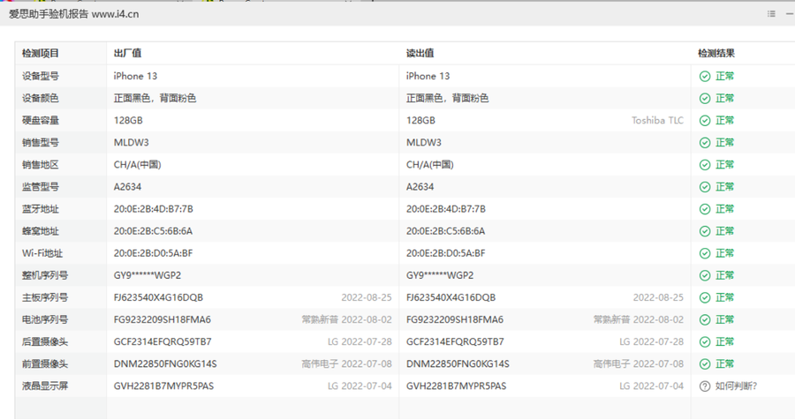
Task: Click the 整机序列号 row label
Action: pyautogui.click(x=45, y=275)
